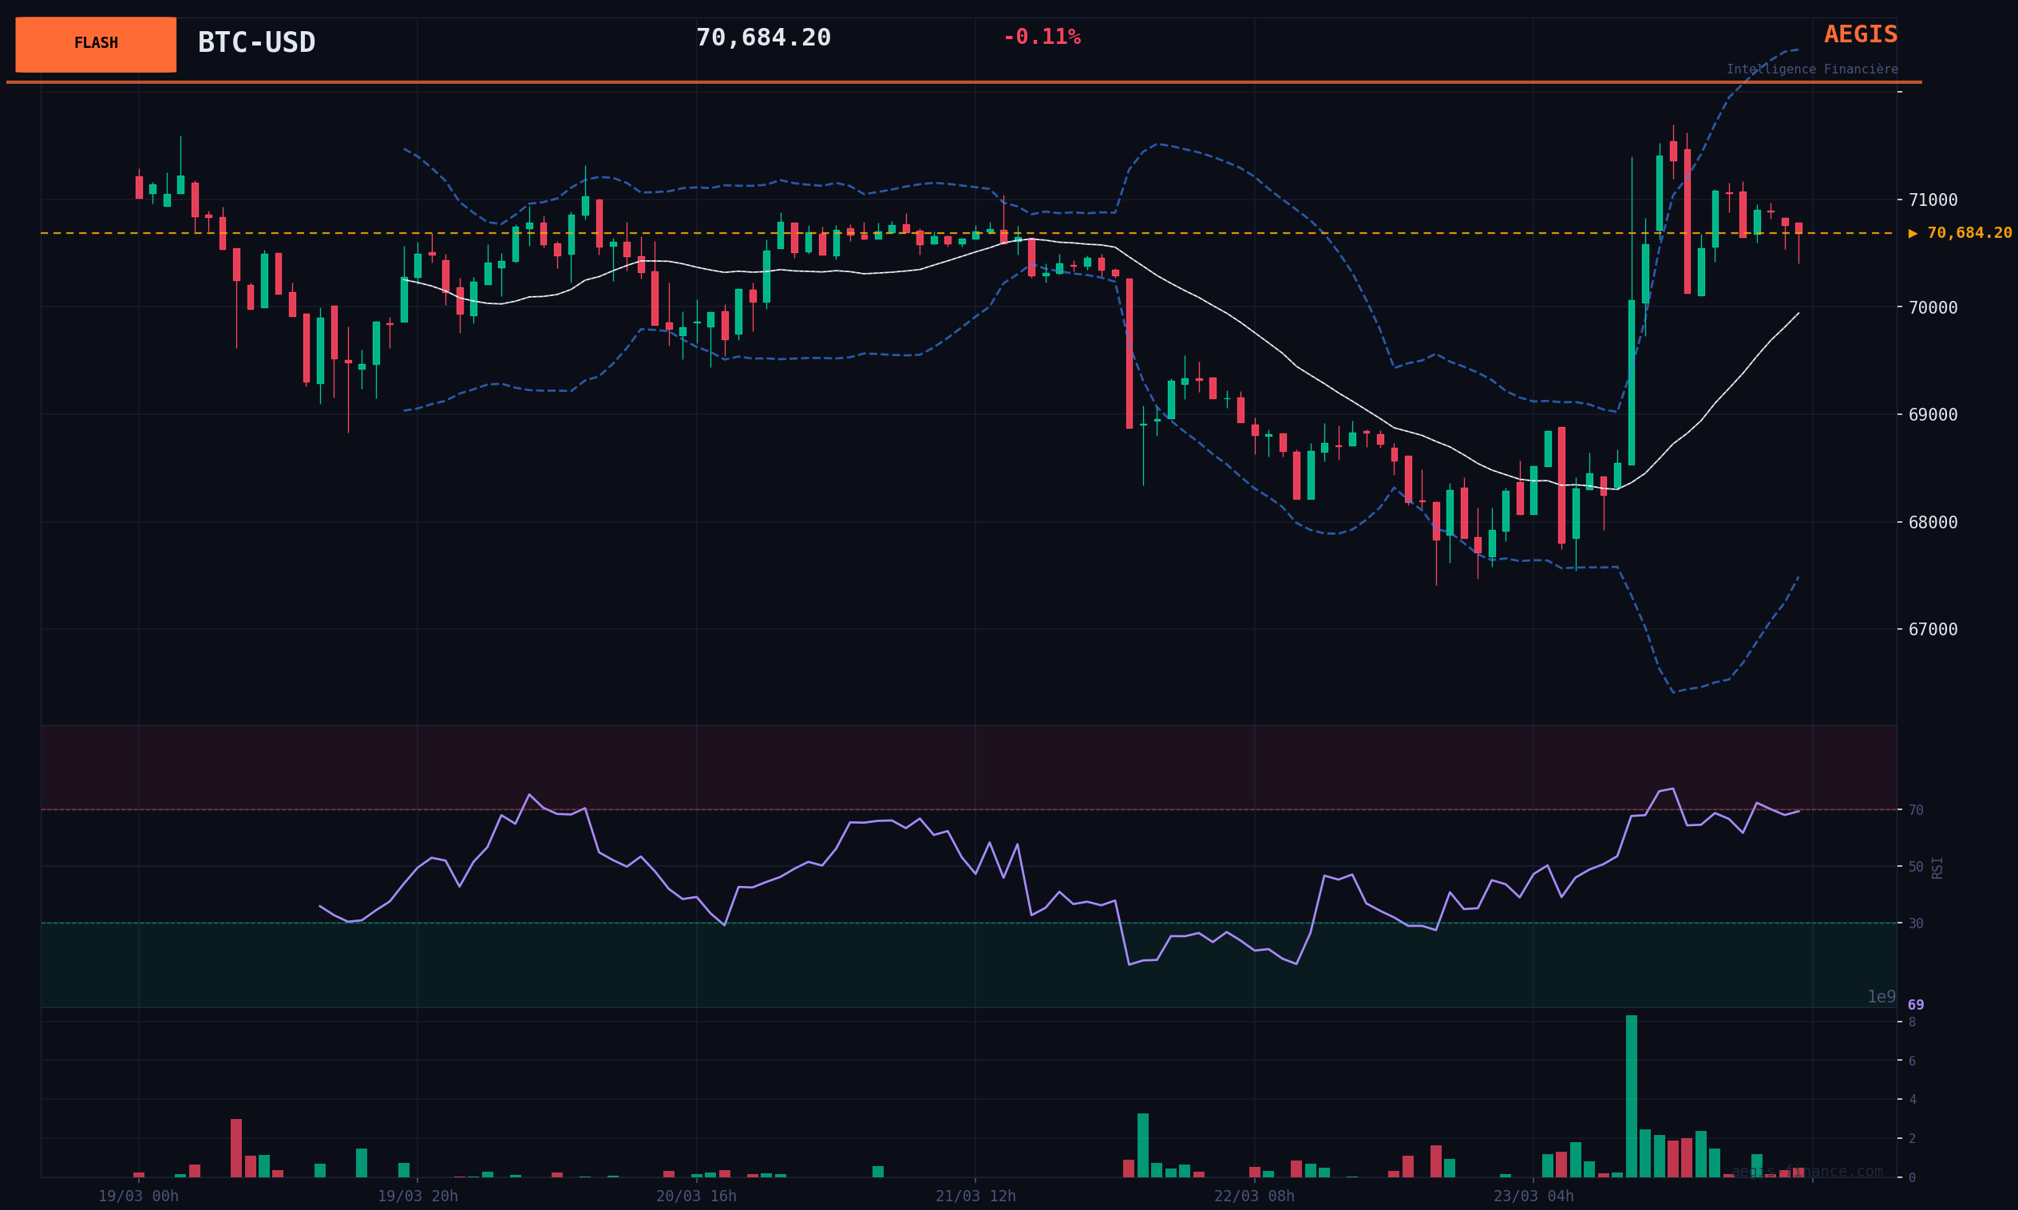Click the RSI 70 overbought level label
Image resolution: width=2018 pixels, height=1210 pixels.
point(1915,809)
